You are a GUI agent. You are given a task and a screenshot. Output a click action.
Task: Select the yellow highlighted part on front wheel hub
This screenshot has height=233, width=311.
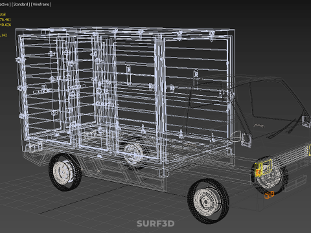pos(264,167)
